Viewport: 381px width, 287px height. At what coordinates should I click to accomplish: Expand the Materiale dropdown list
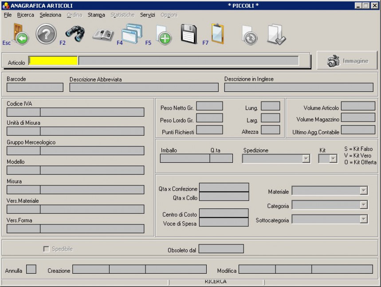(363, 191)
